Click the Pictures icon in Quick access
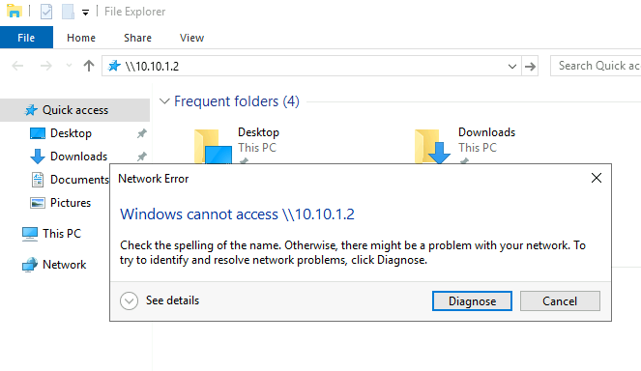Viewport: 641px width, 371px height. pyautogui.click(x=38, y=203)
